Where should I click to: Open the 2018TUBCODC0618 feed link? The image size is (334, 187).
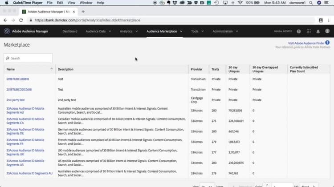(19, 89)
